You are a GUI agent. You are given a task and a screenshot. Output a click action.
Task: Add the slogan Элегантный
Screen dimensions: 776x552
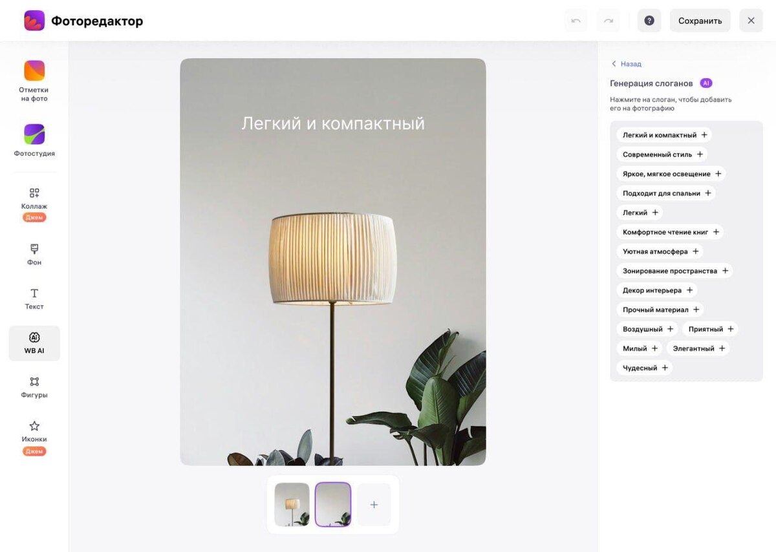click(698, 348)
